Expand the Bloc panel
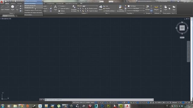Screen dimensions: 193x108 [107, 13]
